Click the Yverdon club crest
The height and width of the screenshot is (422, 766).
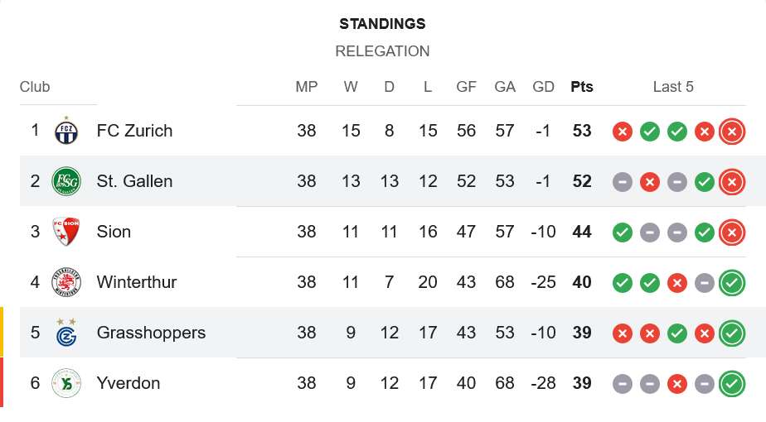(x=66, y=383)
